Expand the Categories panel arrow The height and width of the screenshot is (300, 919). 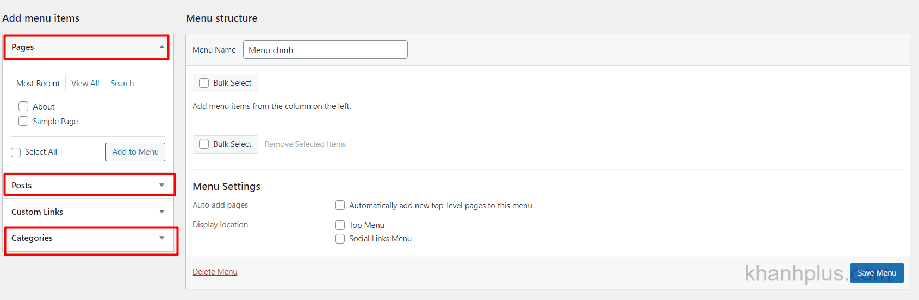[162, 238]
